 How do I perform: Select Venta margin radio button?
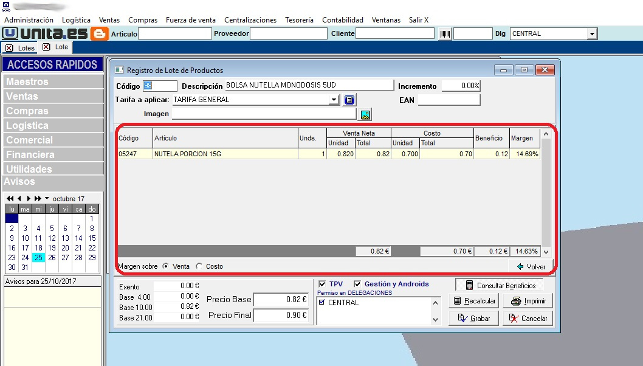pyautogui.click(x=166, y=266)
